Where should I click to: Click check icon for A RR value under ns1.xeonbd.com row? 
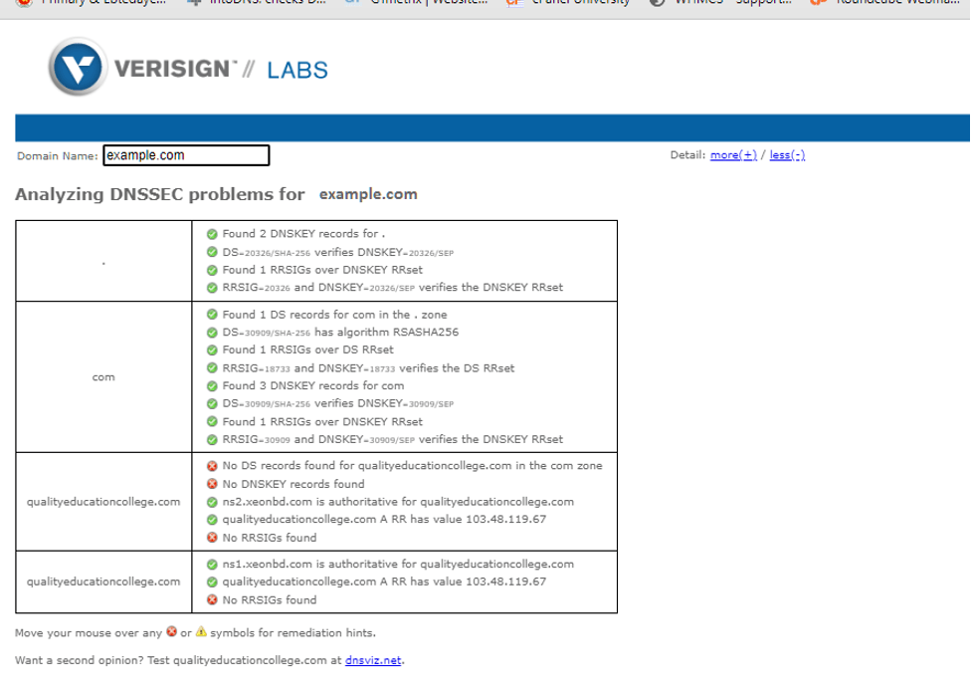[x=212, y=582]
